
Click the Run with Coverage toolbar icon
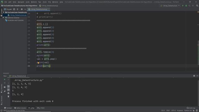pyautogui.click(x=189, y=6)
